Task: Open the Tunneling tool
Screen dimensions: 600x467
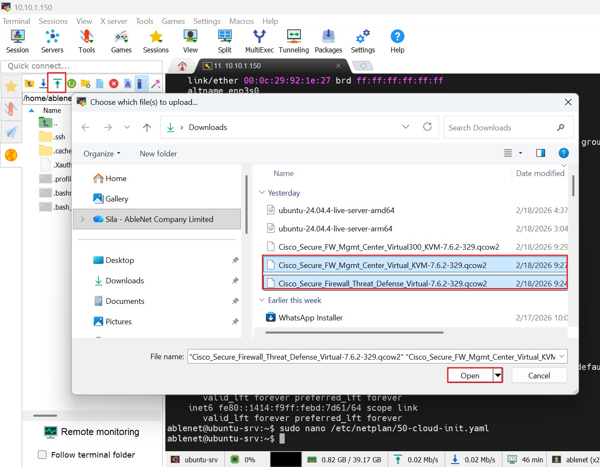Action: pyautogui.click(x=294, y=41)
